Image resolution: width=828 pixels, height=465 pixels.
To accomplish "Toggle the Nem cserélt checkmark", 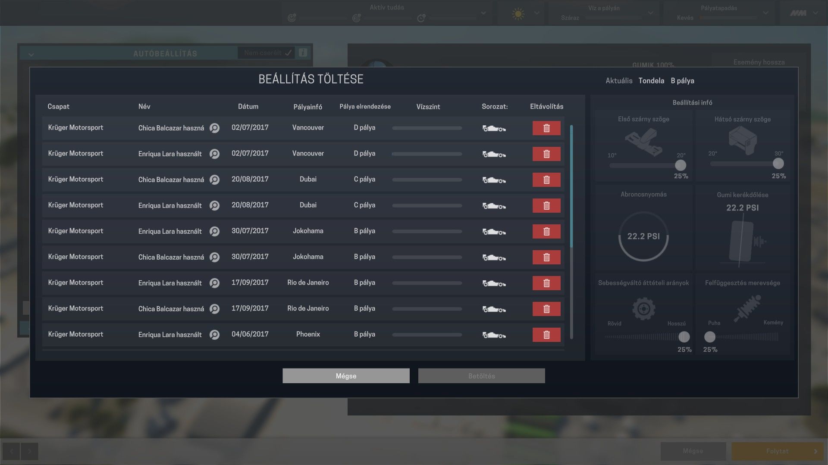I will pos(288,53).
